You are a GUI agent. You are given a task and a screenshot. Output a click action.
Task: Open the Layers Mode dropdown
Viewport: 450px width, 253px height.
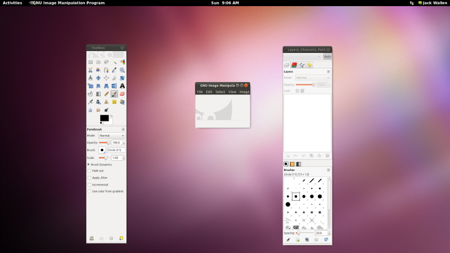point(313,78)
